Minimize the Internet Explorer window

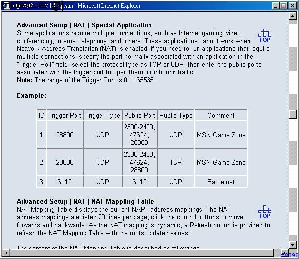point(275,6)
